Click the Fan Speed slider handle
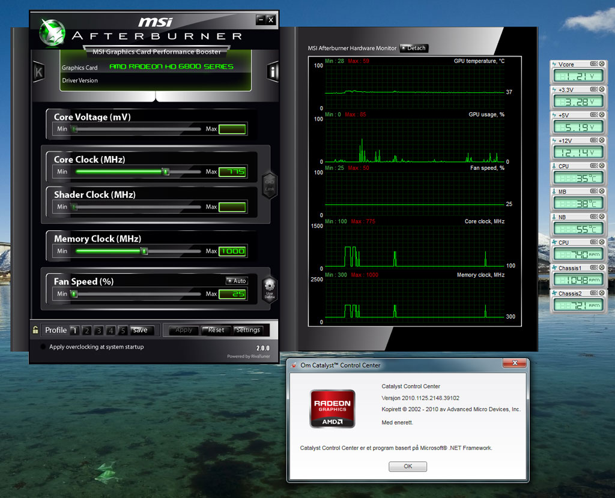The width and height of the screenshot is (615, 498). pyautogui.click(x=74, y=294)
